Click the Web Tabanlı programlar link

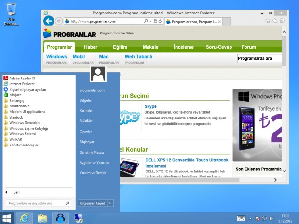138,59
